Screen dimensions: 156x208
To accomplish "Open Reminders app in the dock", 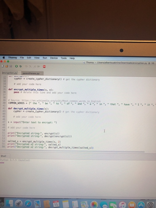I will point(75,204).
